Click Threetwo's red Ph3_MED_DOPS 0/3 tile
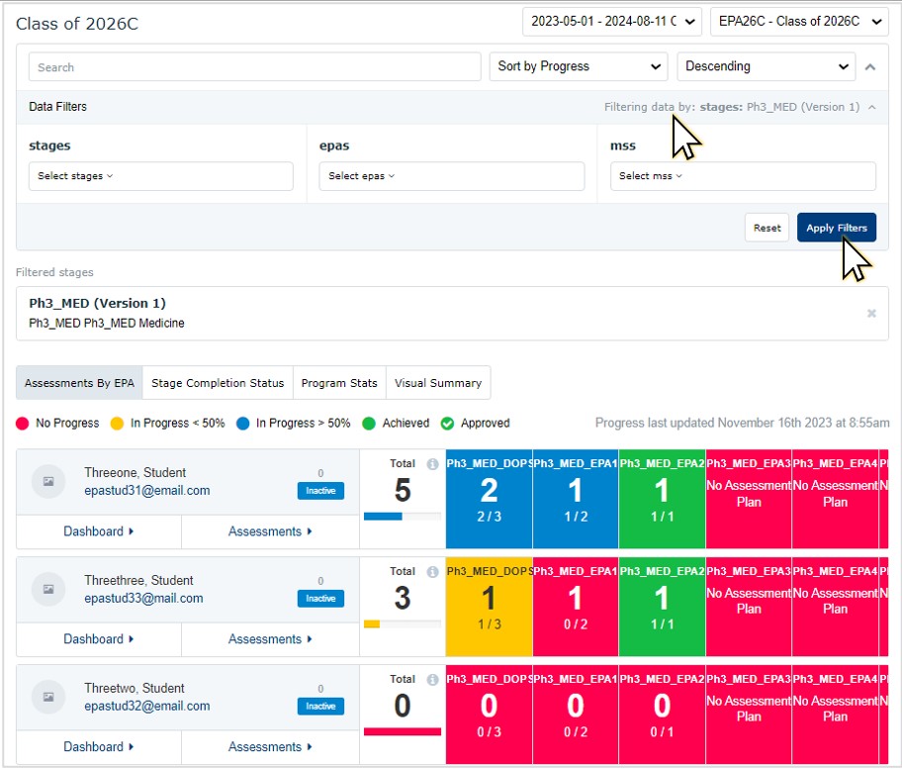 pyautogui.click(x=489, y=714)
